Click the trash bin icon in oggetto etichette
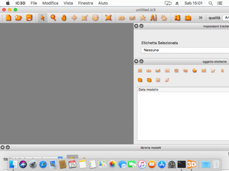The width and height of the screenshot is (229, 171). 222,71
